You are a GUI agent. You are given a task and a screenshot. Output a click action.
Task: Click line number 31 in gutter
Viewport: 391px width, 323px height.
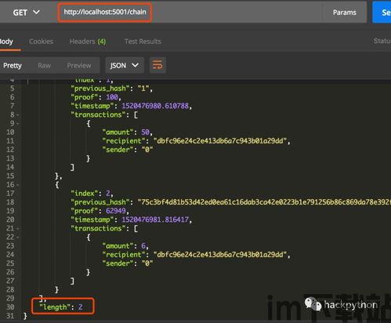pos(10,316)
